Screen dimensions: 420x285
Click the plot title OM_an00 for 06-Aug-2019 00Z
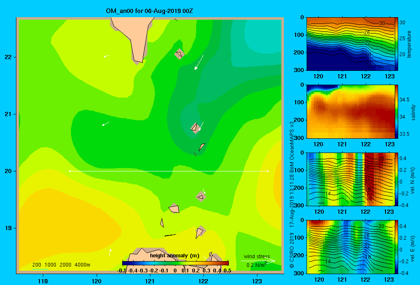pos(149,11)
